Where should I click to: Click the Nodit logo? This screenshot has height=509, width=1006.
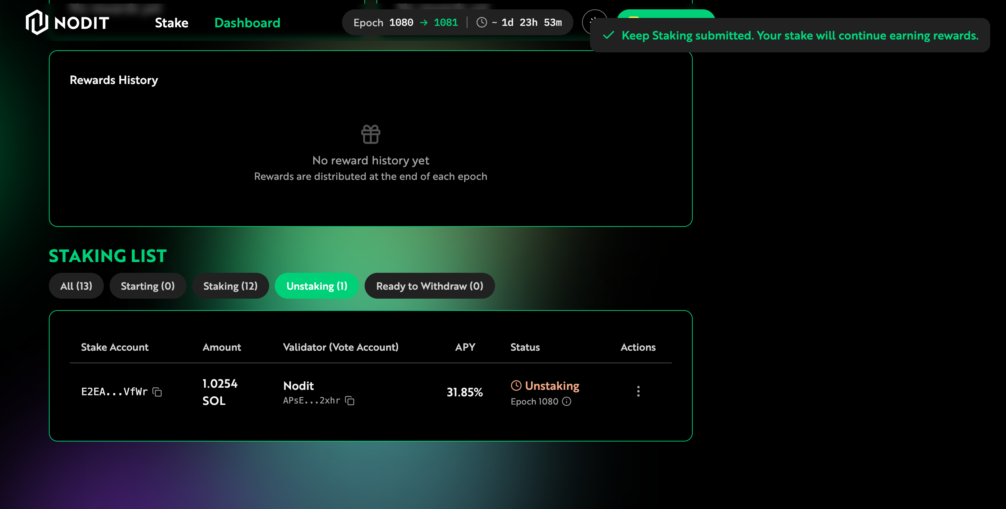(67, 22)
